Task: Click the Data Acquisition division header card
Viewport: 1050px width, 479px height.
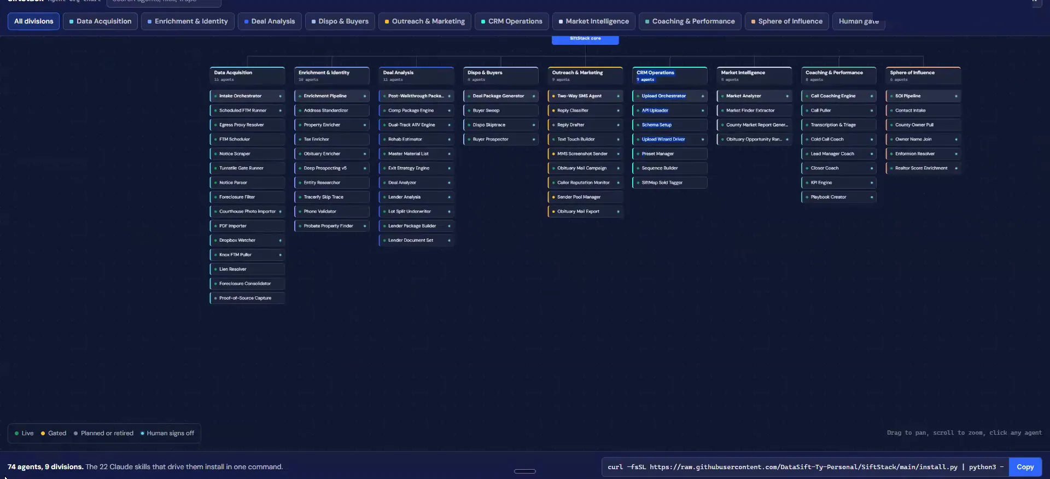Action: [x=247, y=75]
